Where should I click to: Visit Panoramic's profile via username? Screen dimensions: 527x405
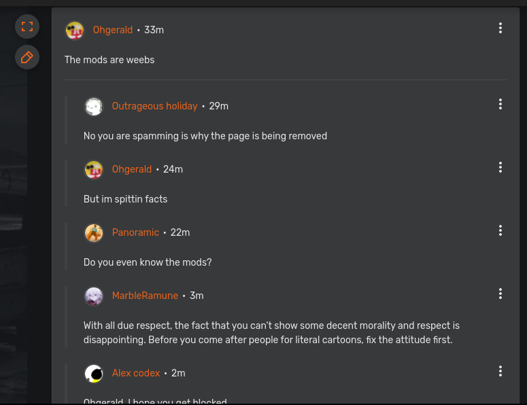point(135,232)
